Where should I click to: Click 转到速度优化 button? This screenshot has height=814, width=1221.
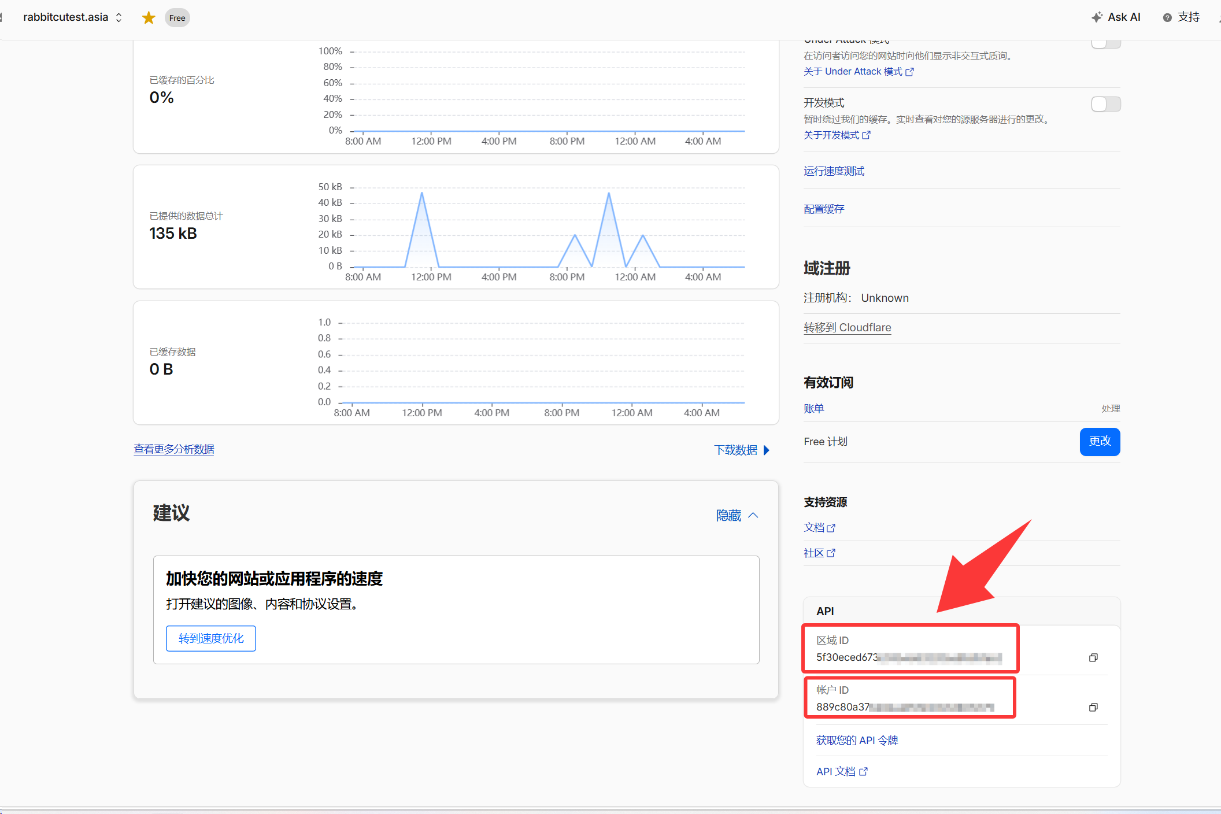coord(211,639)
